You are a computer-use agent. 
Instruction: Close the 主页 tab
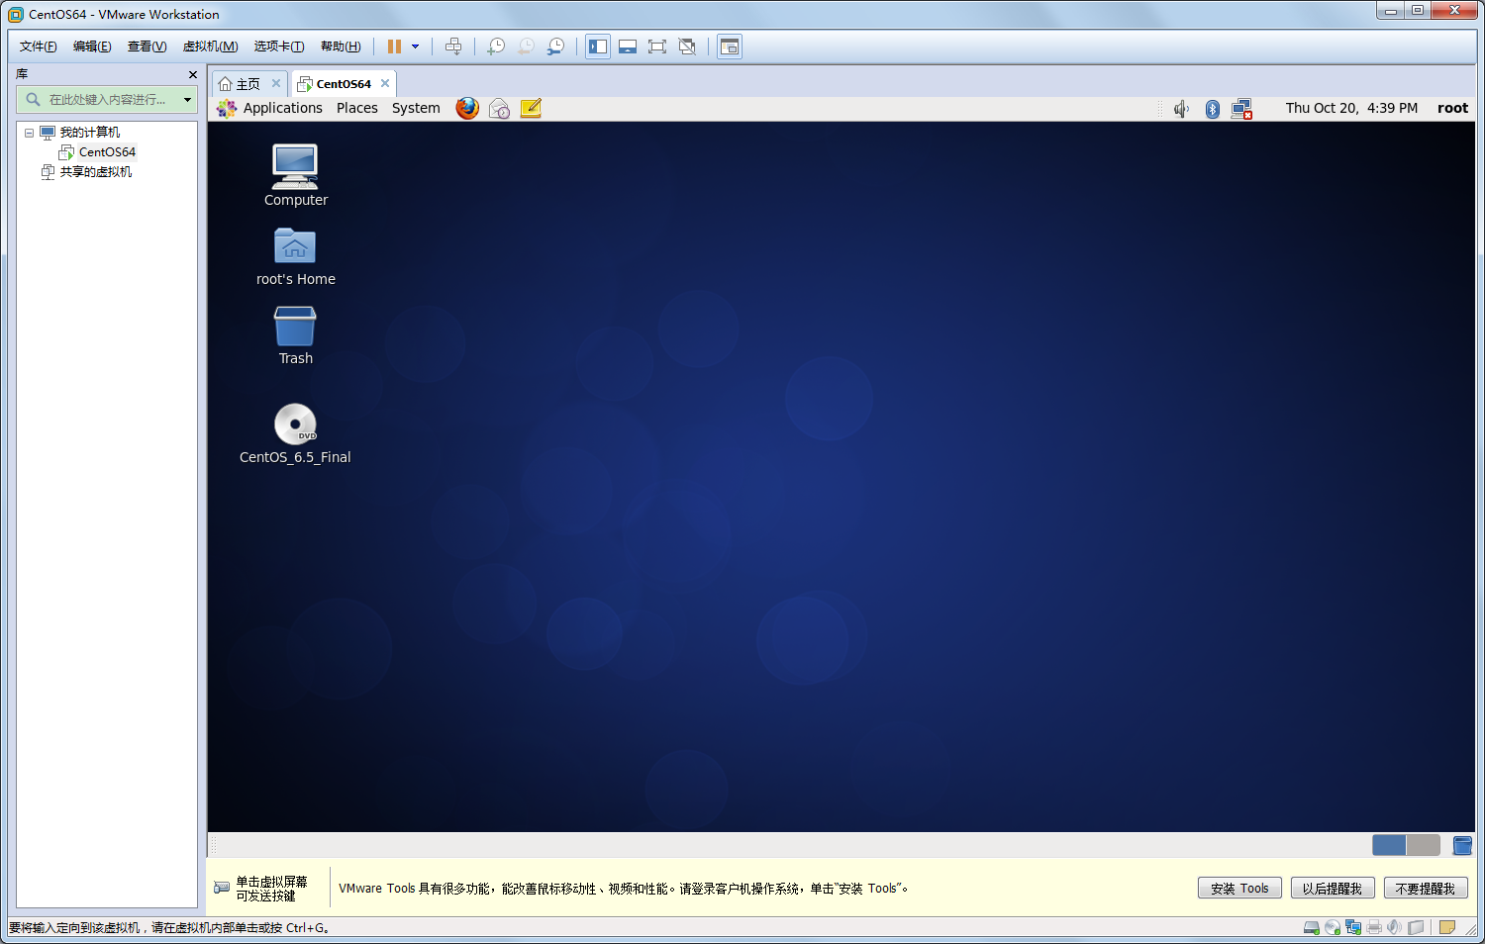276,83
